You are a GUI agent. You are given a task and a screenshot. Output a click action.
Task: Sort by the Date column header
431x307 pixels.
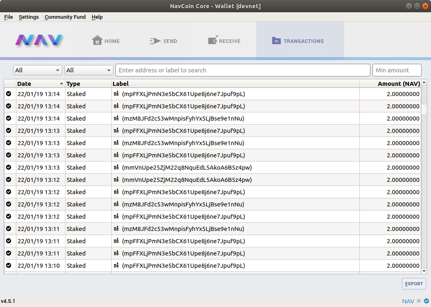tap(41, 84)
